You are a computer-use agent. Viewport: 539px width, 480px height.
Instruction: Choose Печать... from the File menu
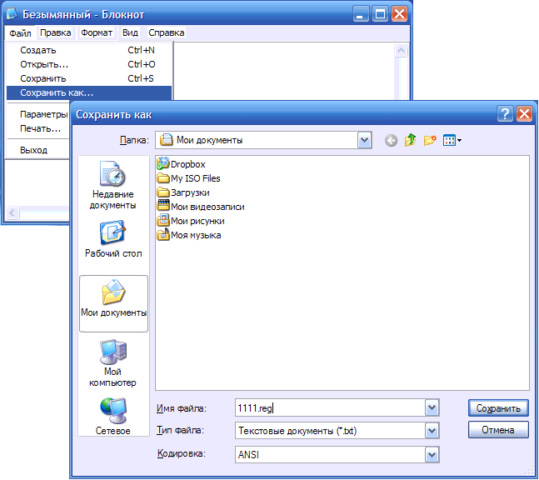click(x=40, y=128)
